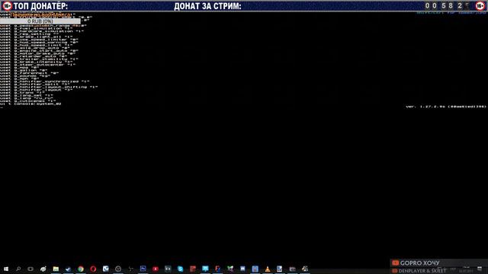Open the Windows Start menu
The width and height of the screenshot is (488, 274).
[x=6, y=269]
